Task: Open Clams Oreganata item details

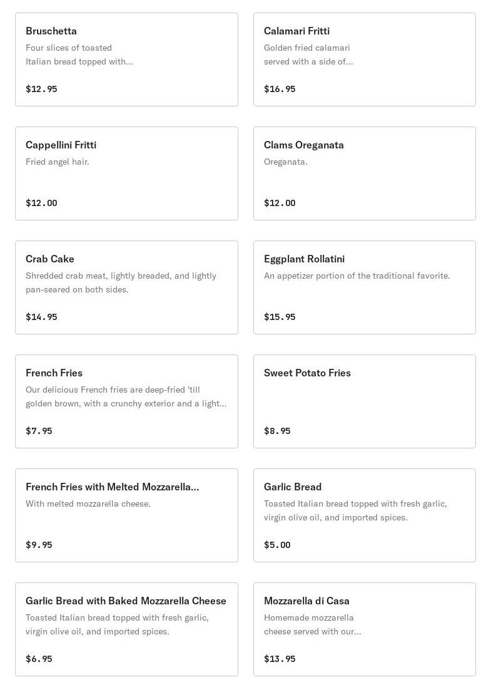Action: 364,173
